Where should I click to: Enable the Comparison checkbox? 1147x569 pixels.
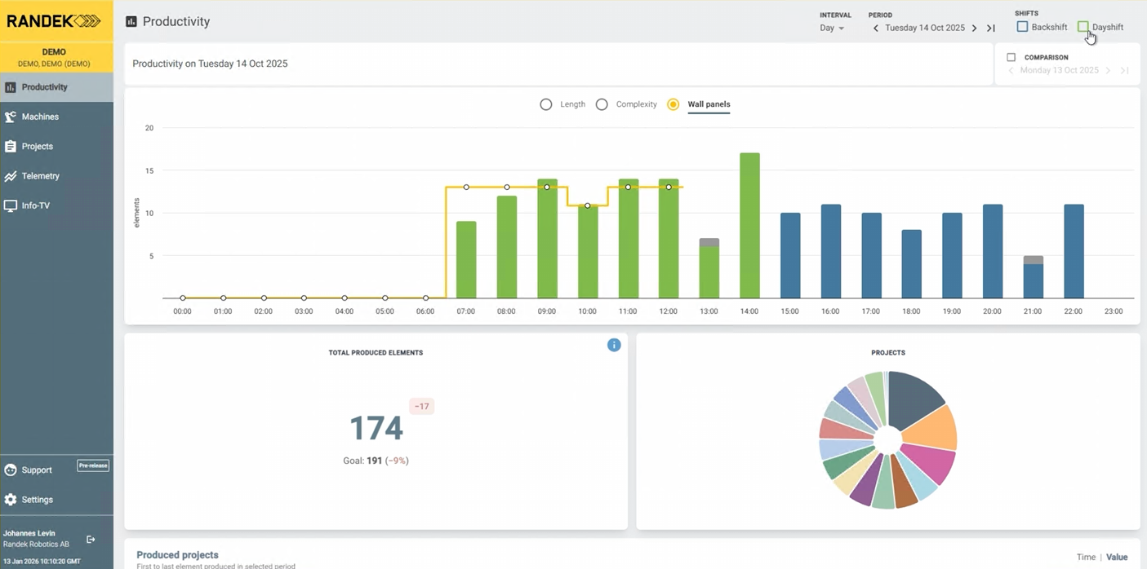1011,58
